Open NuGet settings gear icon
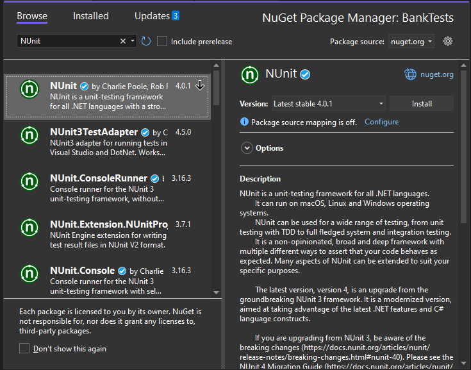Viewport: 471px width, 370px height. click(x=447, y=41)
